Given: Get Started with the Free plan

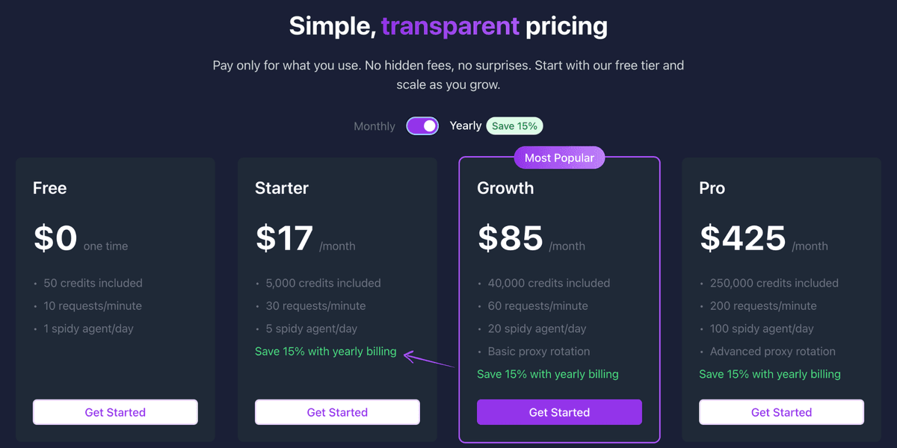Looking at the screenshot, I should 115,411.
